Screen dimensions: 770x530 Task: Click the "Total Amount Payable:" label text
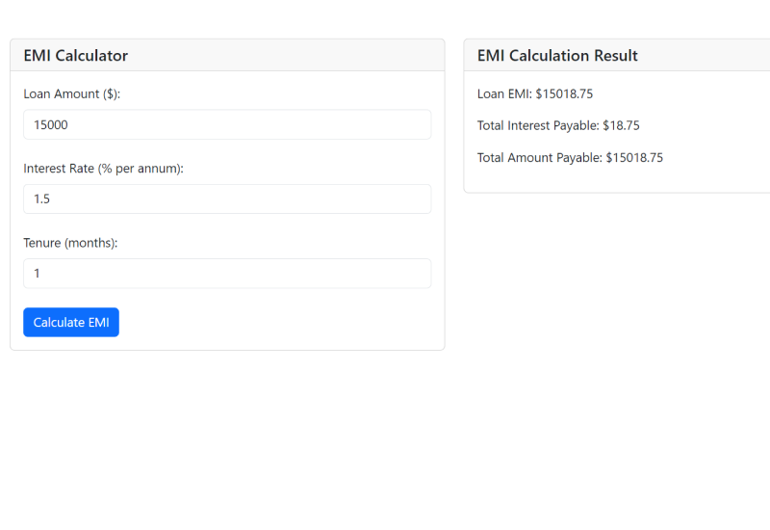tap(539, 158)
